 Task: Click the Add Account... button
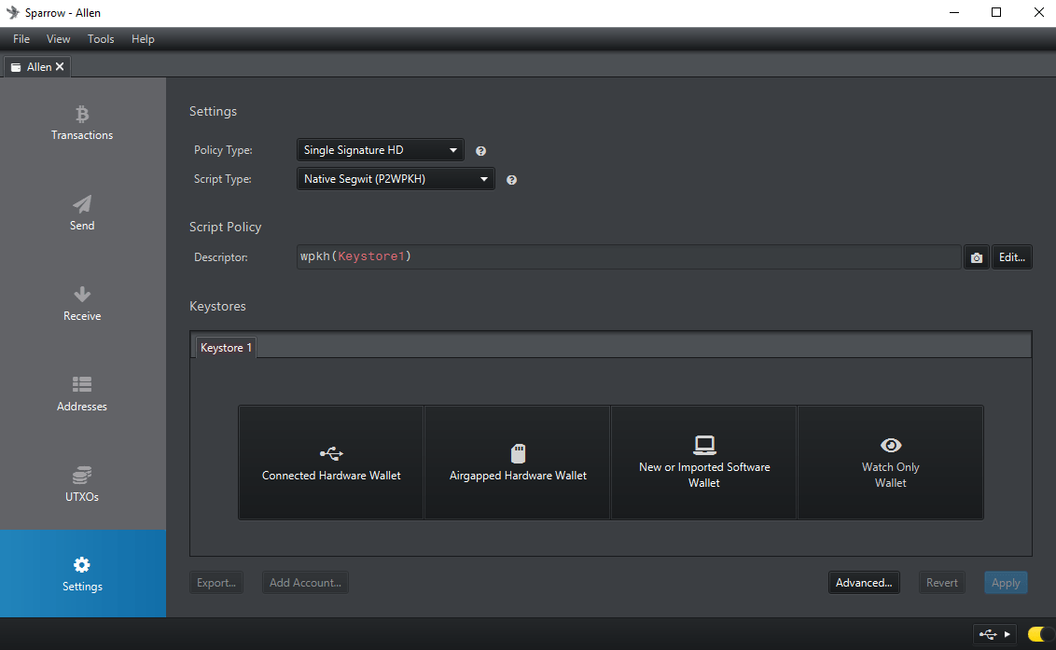pos(305,583)
